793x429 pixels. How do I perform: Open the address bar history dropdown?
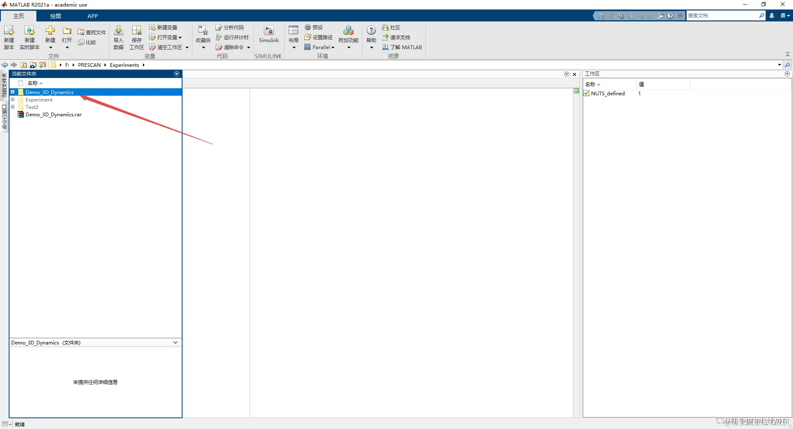tap(779, 65)
